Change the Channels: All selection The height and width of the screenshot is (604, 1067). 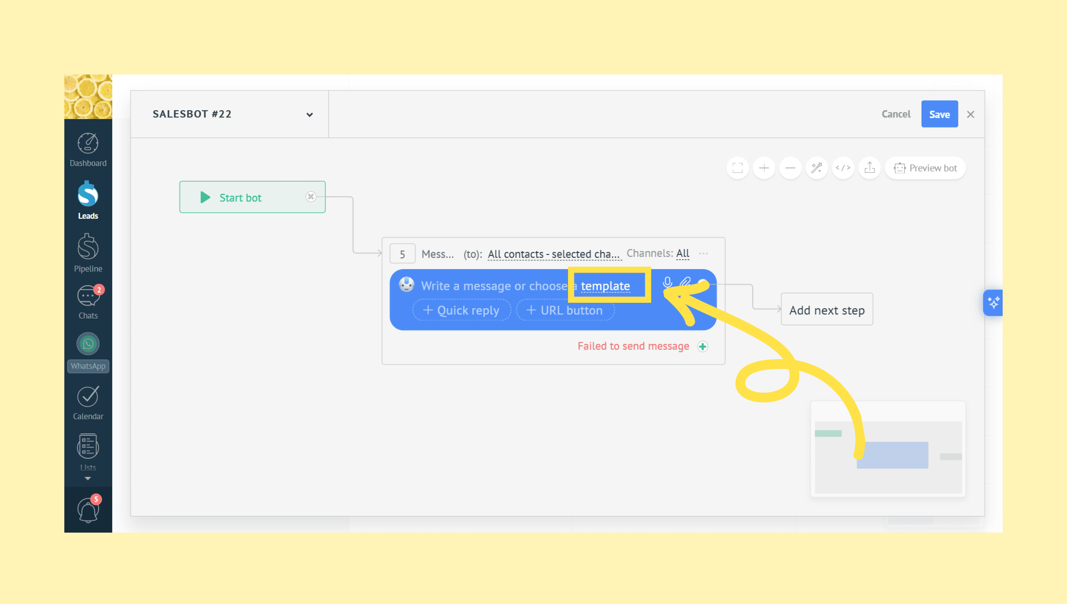coord(683,253)
